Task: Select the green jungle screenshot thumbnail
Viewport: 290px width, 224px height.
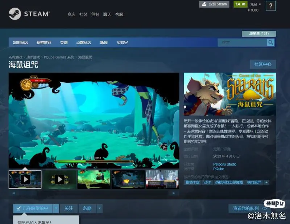Action: tap(94, 180)
